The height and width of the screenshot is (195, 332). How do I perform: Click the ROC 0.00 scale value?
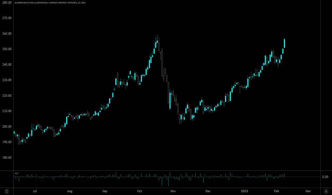325,177
